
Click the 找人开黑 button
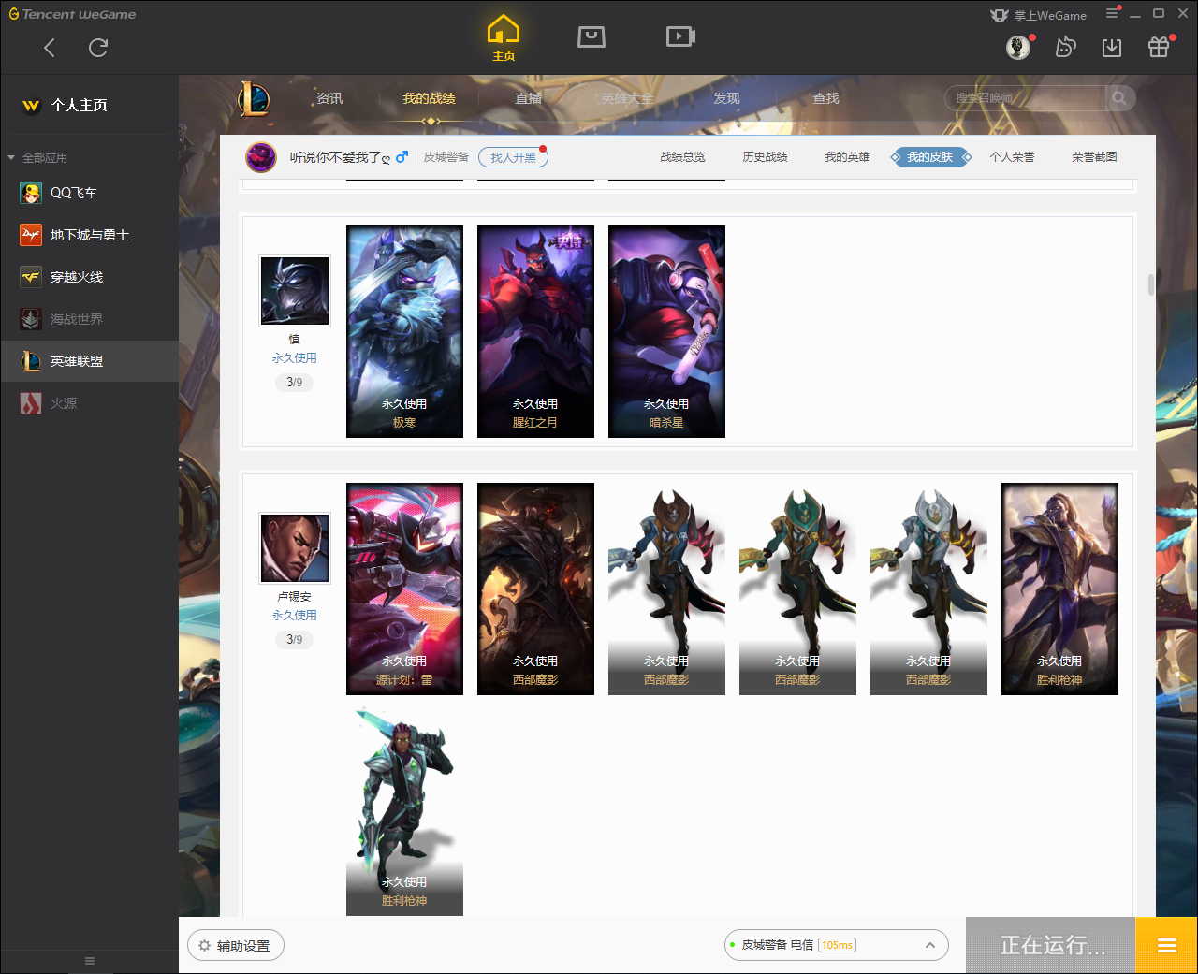pyautogui.click(x=513, y=157)
